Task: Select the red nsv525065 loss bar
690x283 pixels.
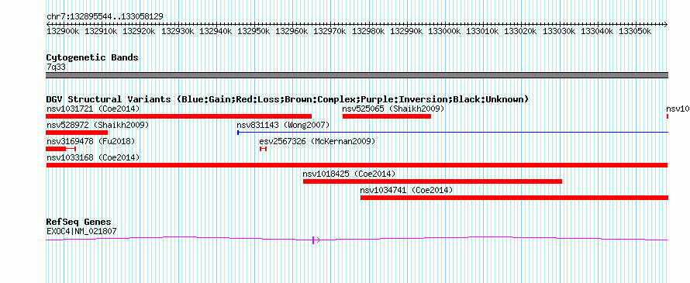Action: [x=387, y=116]
